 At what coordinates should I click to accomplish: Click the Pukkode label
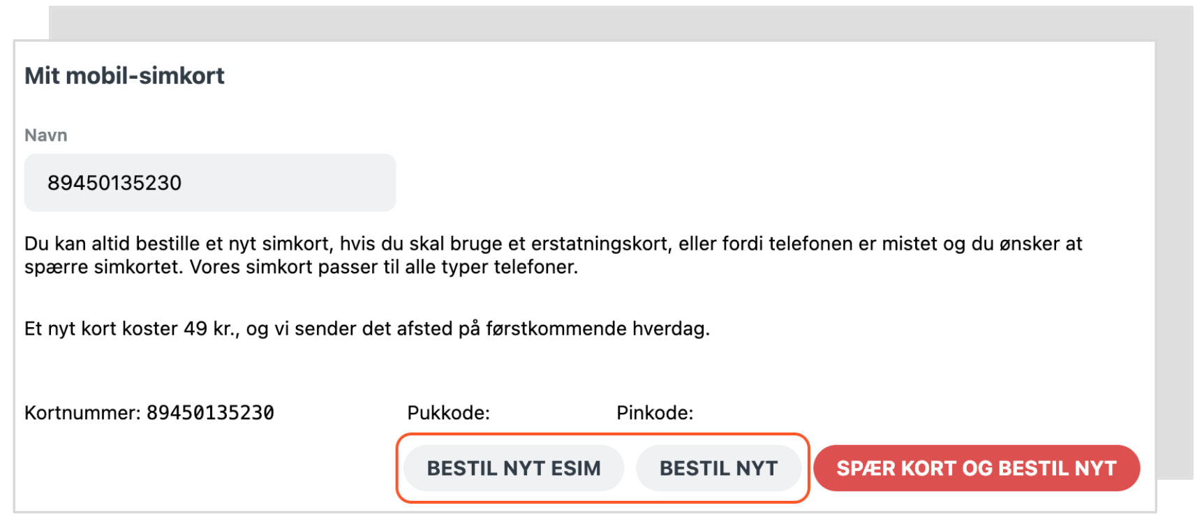449,412
